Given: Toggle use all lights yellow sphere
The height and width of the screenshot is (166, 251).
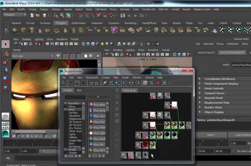Looking at the screenshot, I should tap(102, 44).
